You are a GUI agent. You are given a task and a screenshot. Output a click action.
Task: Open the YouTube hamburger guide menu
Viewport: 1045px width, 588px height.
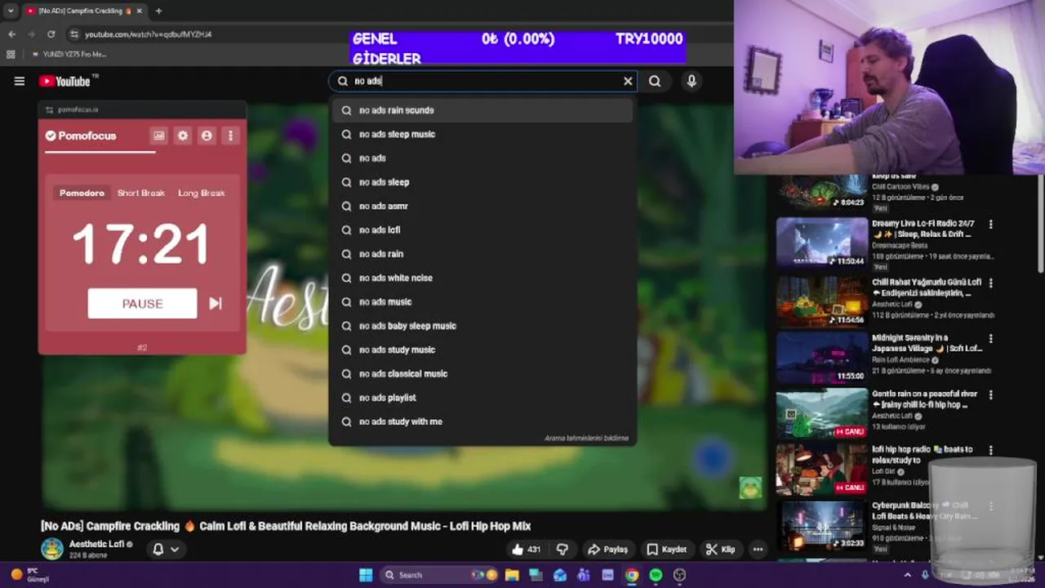tap(20, 81)
